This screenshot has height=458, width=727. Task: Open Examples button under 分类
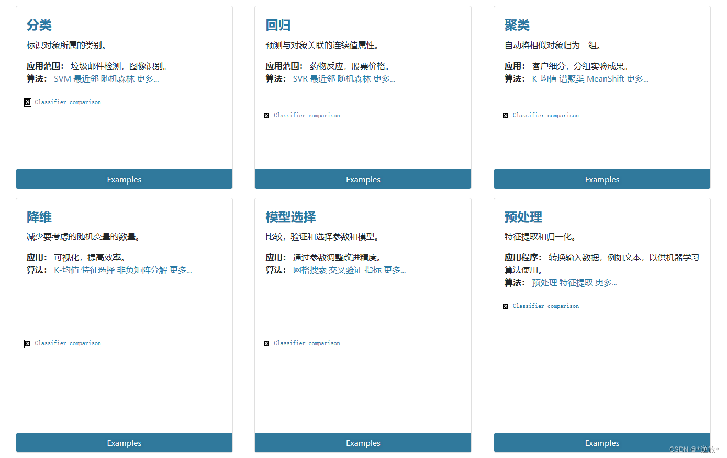point(124,179)
